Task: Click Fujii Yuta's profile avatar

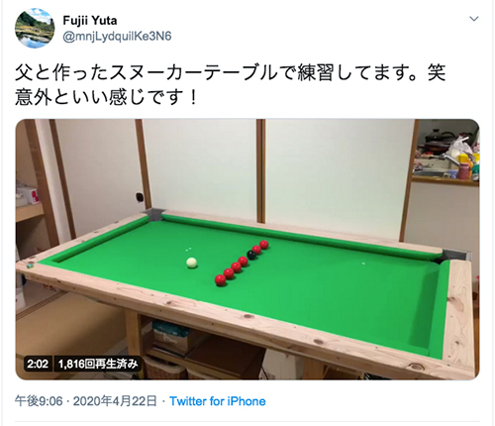Action: click(x=35, y=29)
